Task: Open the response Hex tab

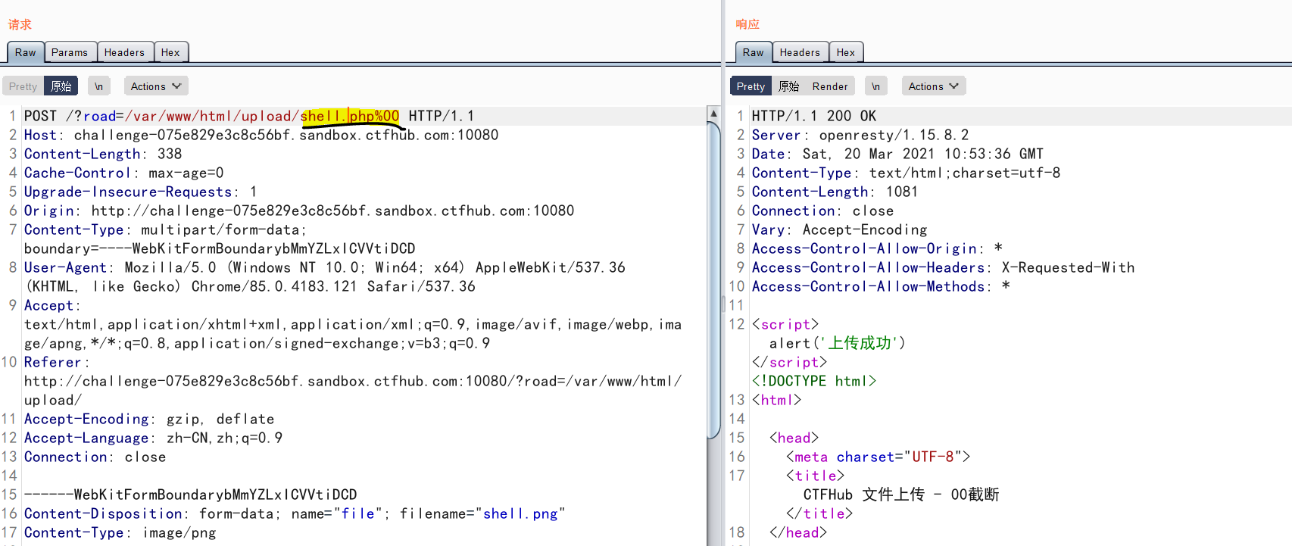Action: (x=846, y=52)
